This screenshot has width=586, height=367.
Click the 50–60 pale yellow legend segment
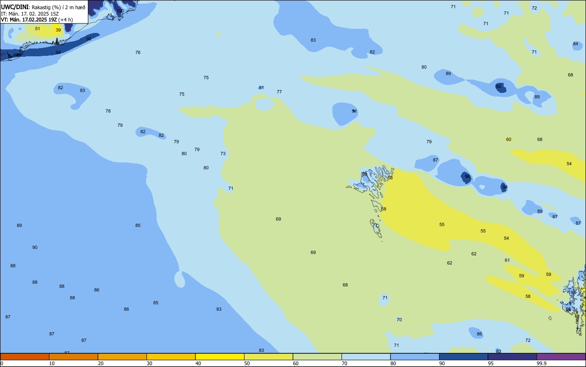[x=268, y=356]
